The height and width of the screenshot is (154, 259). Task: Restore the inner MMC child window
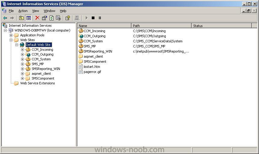tap(248, 11)
